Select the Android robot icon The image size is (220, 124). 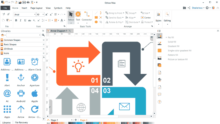coord(21,93)
